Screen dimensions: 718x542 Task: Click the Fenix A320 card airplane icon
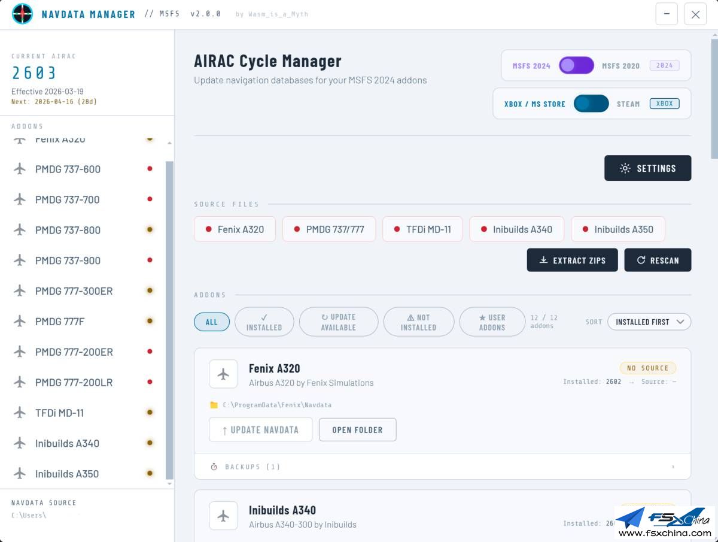point(223,374)
